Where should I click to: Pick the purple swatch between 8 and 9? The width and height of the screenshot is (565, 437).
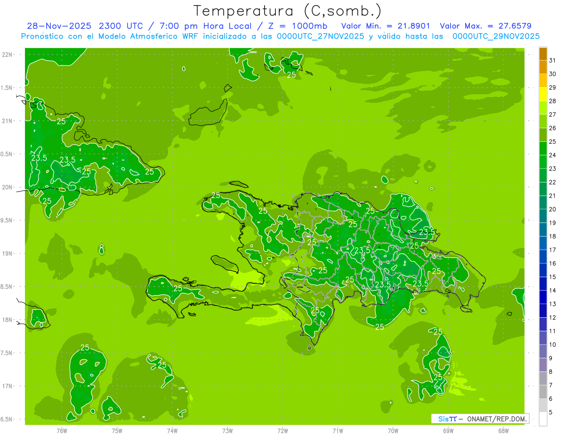(543, 365)
